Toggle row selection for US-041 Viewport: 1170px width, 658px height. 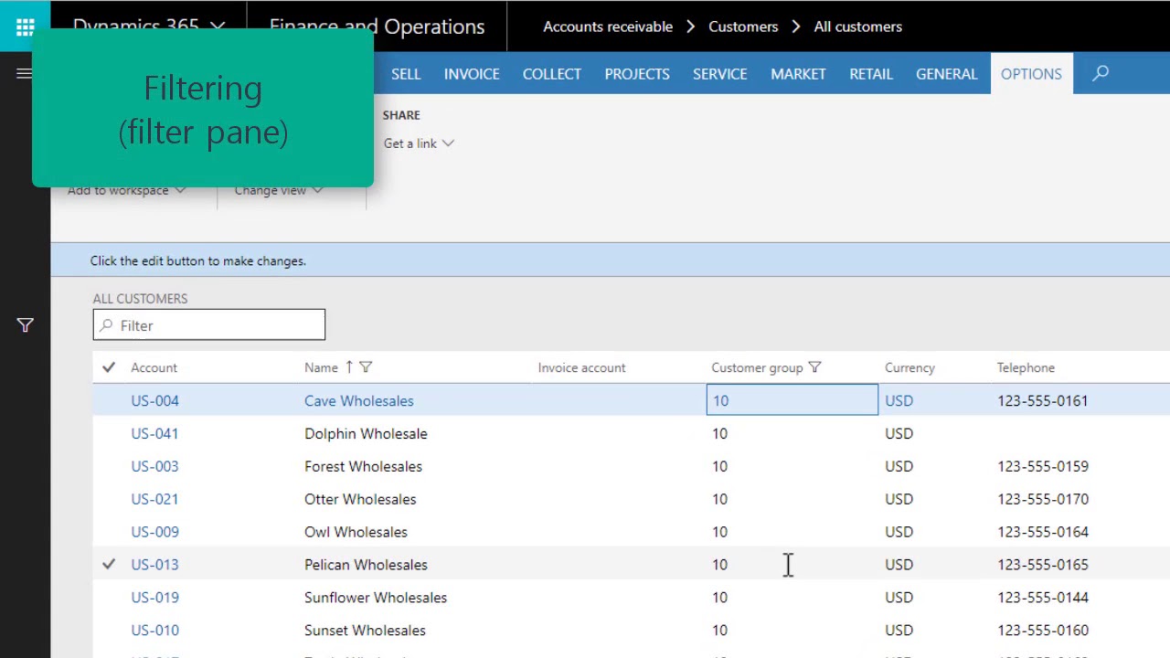pyautogui.click(x=109, y=433)
